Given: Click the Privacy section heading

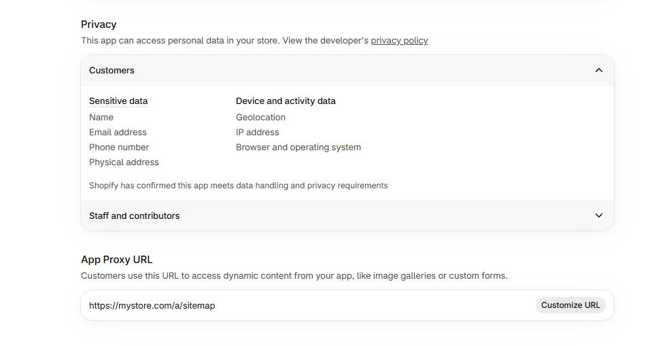Looking at the screenshot, I should 99,24.
